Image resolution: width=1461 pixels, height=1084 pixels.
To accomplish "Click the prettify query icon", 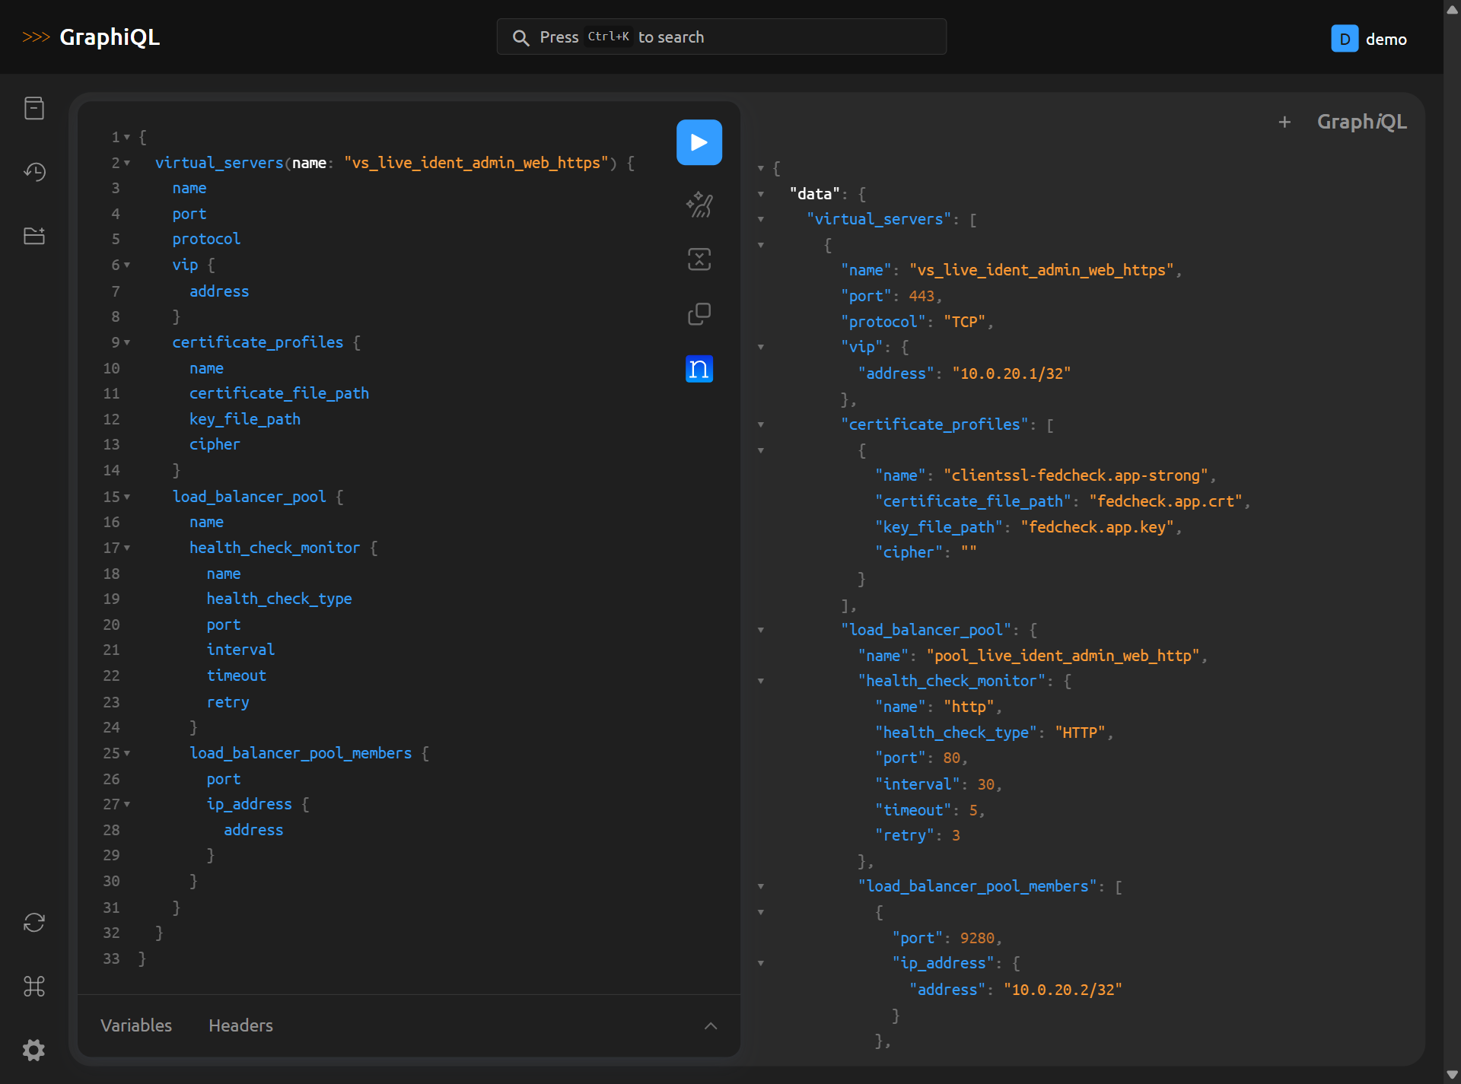I will 699,205.
